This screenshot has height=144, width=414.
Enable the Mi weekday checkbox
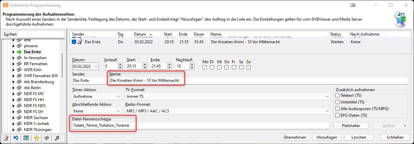pyautogui.click(x=219, y=68)
